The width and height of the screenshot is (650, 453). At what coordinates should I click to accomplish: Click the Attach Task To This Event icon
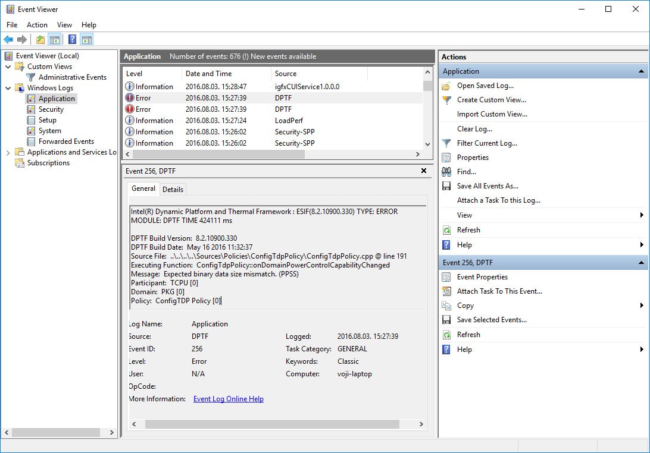[446, 291]
